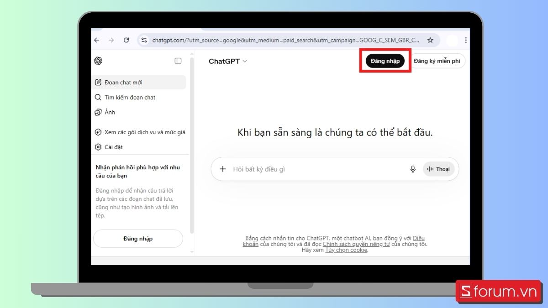Click the plans icon beside Xem các gói dịch vụ
This screenshot has height=308, width=548.
[x=98, y=132]
